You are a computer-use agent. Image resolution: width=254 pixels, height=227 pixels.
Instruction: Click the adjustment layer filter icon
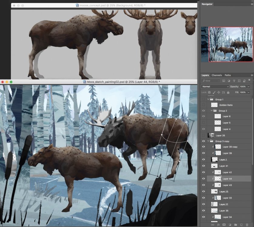tap(229, 81)
